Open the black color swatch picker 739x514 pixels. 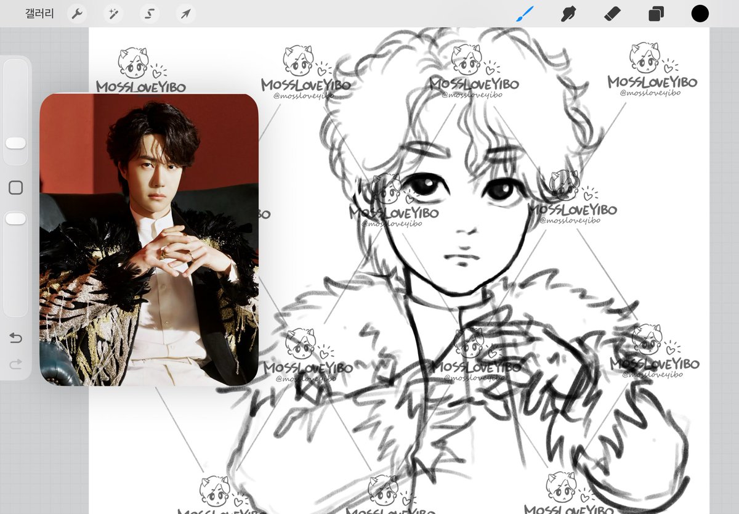tap(700, 14)
